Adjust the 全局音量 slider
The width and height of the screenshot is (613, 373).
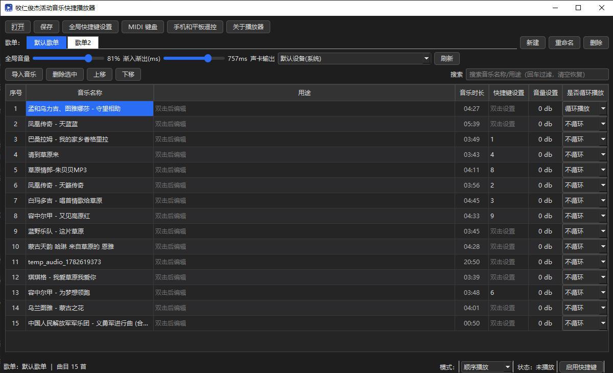pyautogui.click(x=68, y=58)
